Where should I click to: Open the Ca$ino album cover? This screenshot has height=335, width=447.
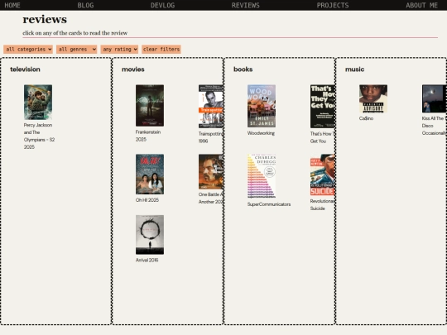(x=373, y=98)
